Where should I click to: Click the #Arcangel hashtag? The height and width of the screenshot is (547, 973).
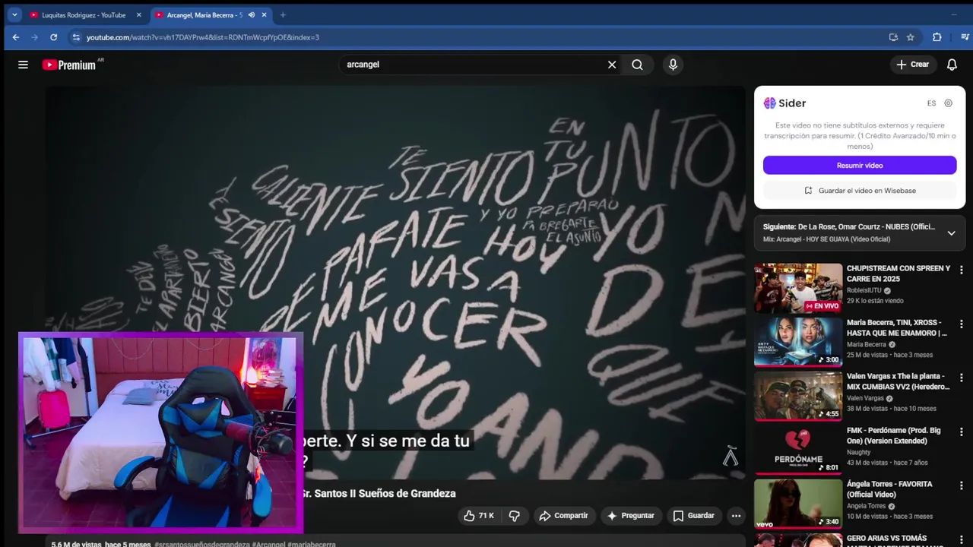point(268,544)
